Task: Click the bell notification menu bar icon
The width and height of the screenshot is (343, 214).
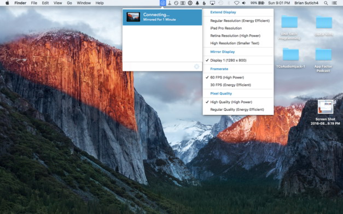Action: [197, 3]
